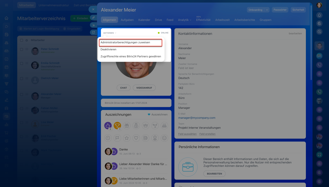The image size is (329, 187).
Task: Check the box for Emil Fischer
Action: pyautogui.click(x=22, y=137)
